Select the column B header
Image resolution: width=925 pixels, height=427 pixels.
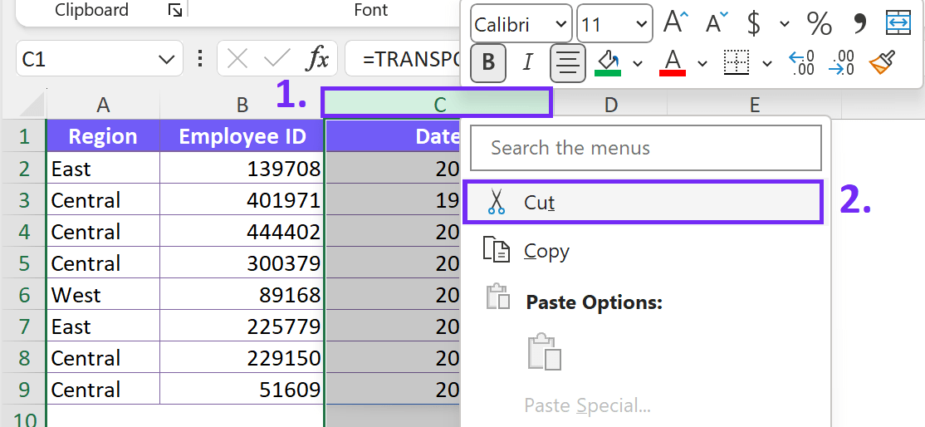point(242,105)
